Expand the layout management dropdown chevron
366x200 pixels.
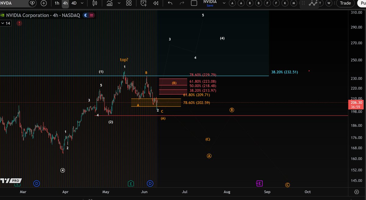(x=224, y=3)
